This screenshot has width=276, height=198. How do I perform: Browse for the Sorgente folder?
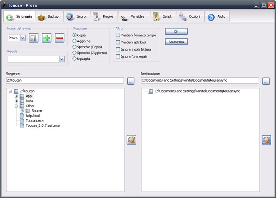131,81
